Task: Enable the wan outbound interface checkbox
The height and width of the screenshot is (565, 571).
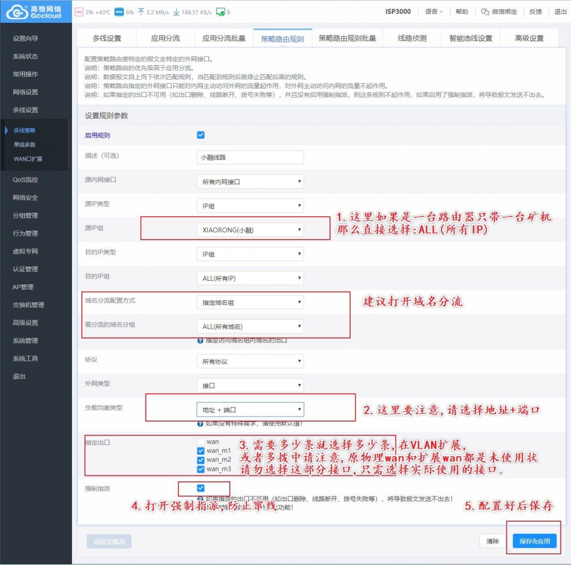Action: (x=201, y=442)
